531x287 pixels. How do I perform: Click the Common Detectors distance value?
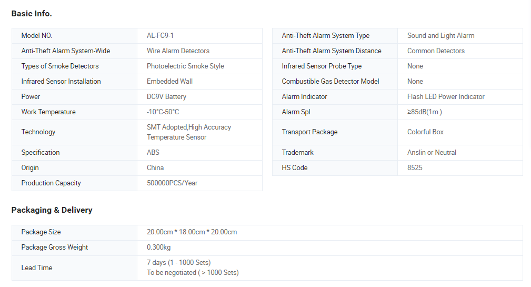tap(436, 51)
